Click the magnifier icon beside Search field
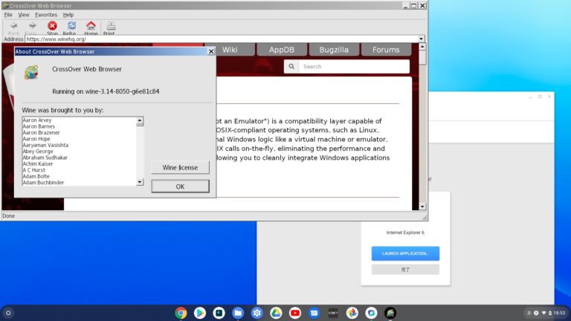 coord(291,67)
